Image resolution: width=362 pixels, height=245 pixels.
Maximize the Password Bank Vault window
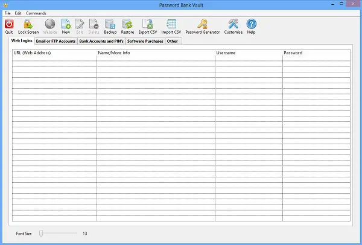[341, 4]
